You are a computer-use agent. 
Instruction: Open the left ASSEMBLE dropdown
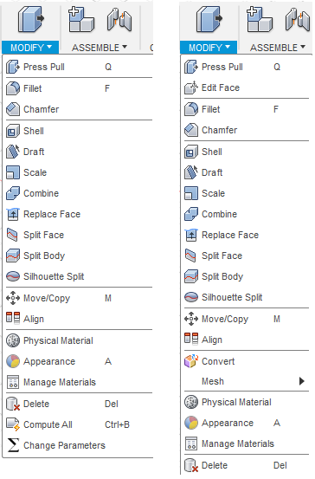[x=100, y=48]
